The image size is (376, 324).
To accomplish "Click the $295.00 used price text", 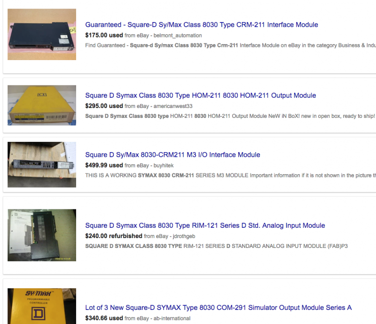I will pyautogui.click(x=104, y=106).
